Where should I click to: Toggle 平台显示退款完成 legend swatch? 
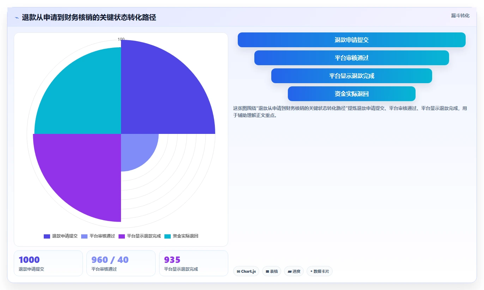122,236
